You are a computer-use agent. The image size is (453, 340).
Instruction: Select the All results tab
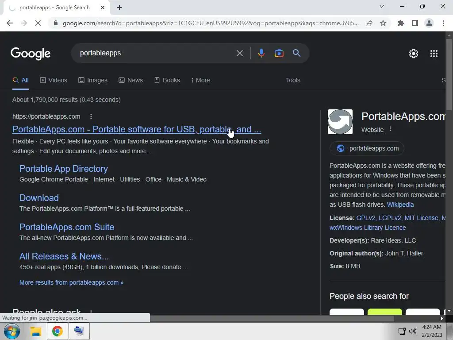(x=20, y=81)
